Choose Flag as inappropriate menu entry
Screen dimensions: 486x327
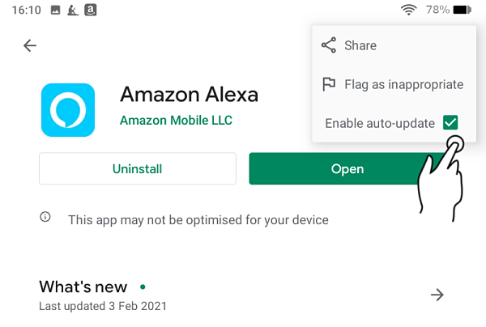point(404,84)
